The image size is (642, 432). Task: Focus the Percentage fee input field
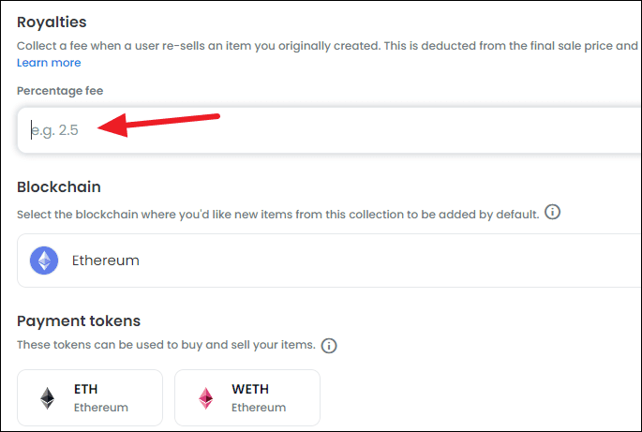(329, 130)
